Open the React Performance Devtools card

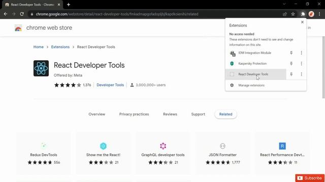click(282, 154)
